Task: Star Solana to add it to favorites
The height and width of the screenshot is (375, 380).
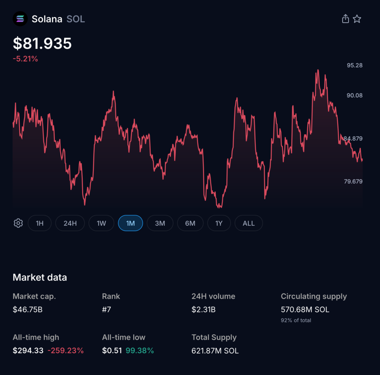Action: pos(357,19)
